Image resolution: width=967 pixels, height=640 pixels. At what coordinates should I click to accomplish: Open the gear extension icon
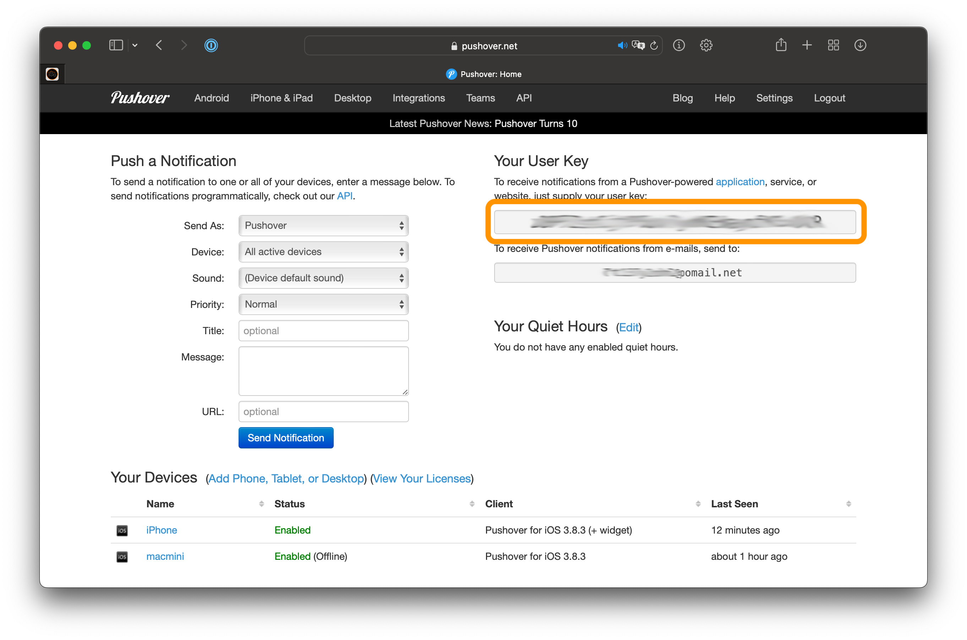pyautogui.click(x=706, y=45)
